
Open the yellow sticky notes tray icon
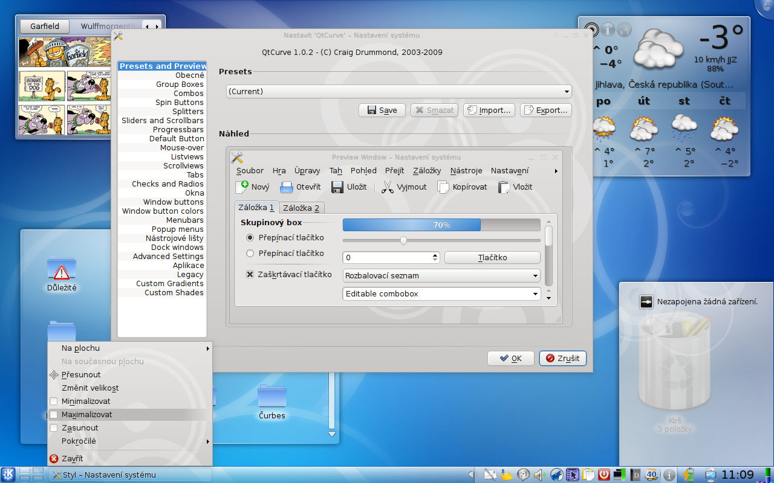point(507,475)
